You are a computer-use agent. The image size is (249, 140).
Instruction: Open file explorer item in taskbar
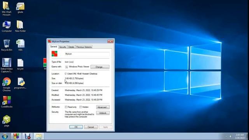coord(39,136)
